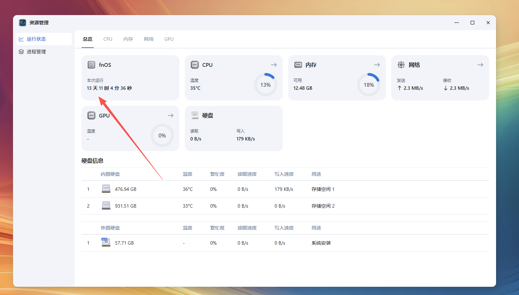Viewport: 519px width, 295px height.
Task: Click the 存储空间 1 usage label
Action: tap(322, 189)
